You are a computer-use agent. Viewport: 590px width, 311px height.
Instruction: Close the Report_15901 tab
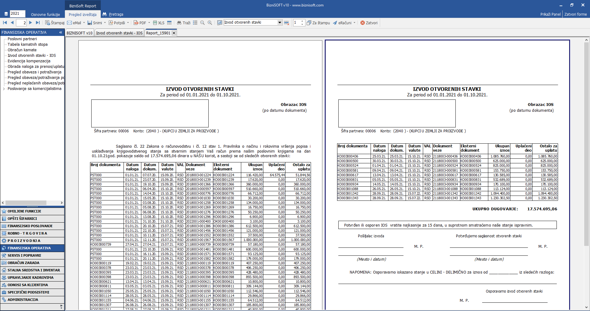(174, 33)
